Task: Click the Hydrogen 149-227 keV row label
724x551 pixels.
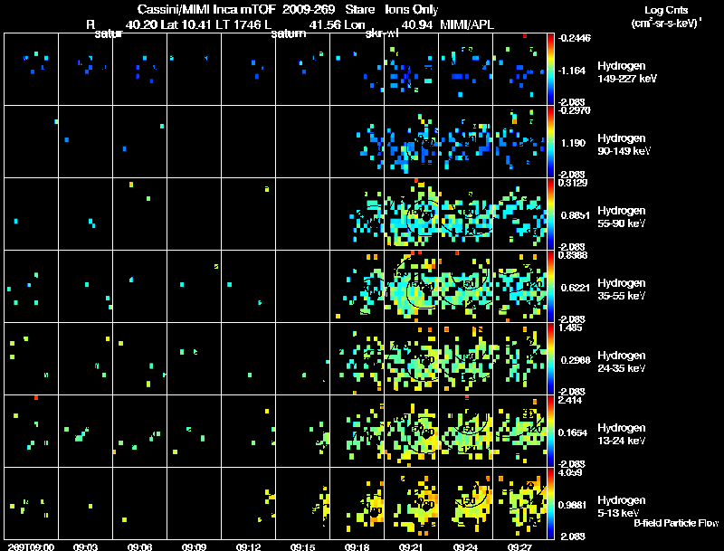Action: point(626,72)
